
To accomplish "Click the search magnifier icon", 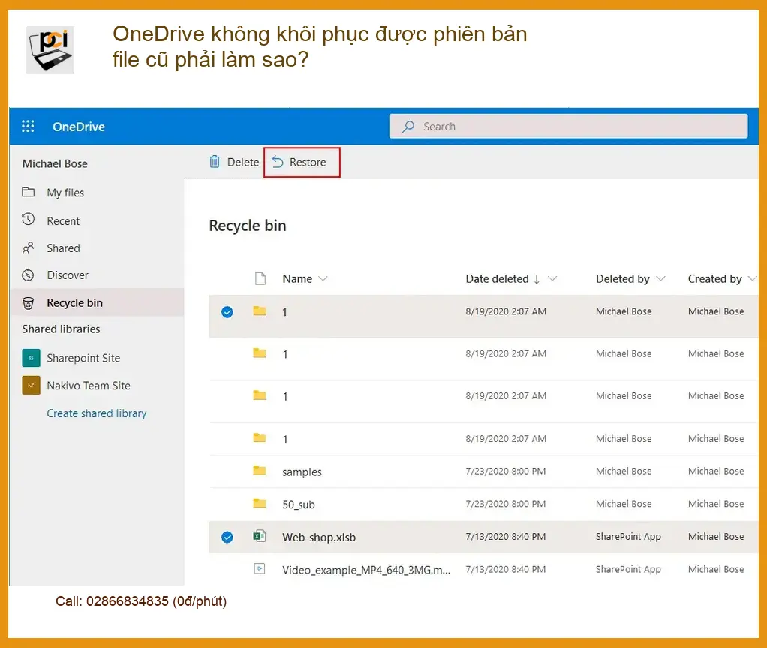I will point(408,127).
